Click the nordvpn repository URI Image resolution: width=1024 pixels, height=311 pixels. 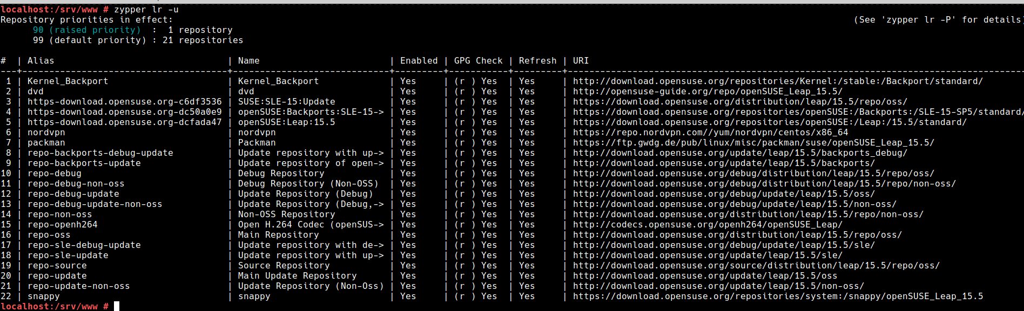tap(710, 133)
